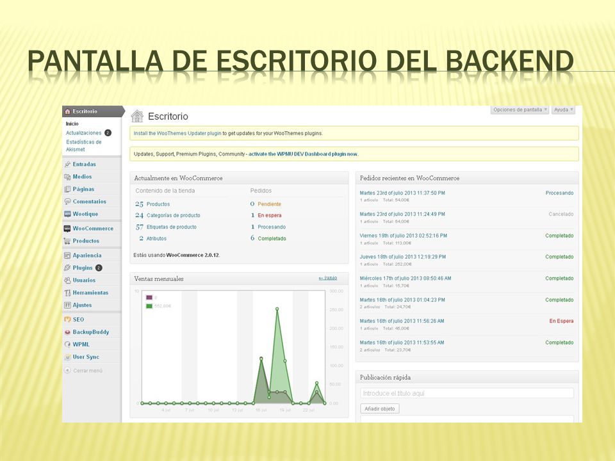Go to previous month via junio link

click(x=328, y=278)
